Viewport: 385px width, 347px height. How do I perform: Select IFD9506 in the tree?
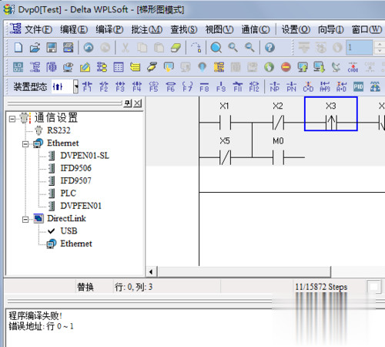tap(75, 168)
